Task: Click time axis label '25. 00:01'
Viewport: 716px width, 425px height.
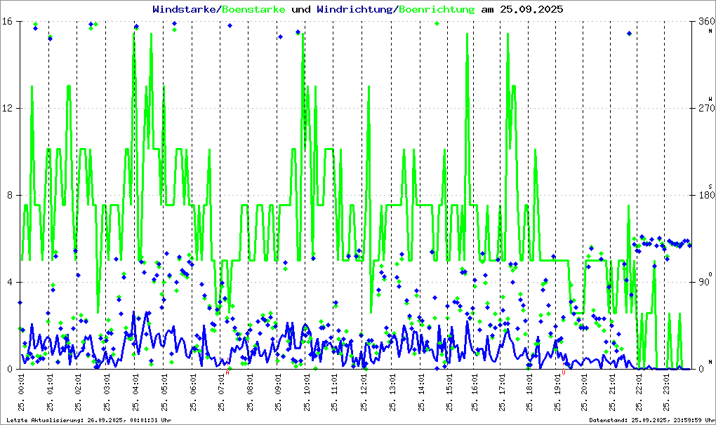Action: [x=21, y=393]
